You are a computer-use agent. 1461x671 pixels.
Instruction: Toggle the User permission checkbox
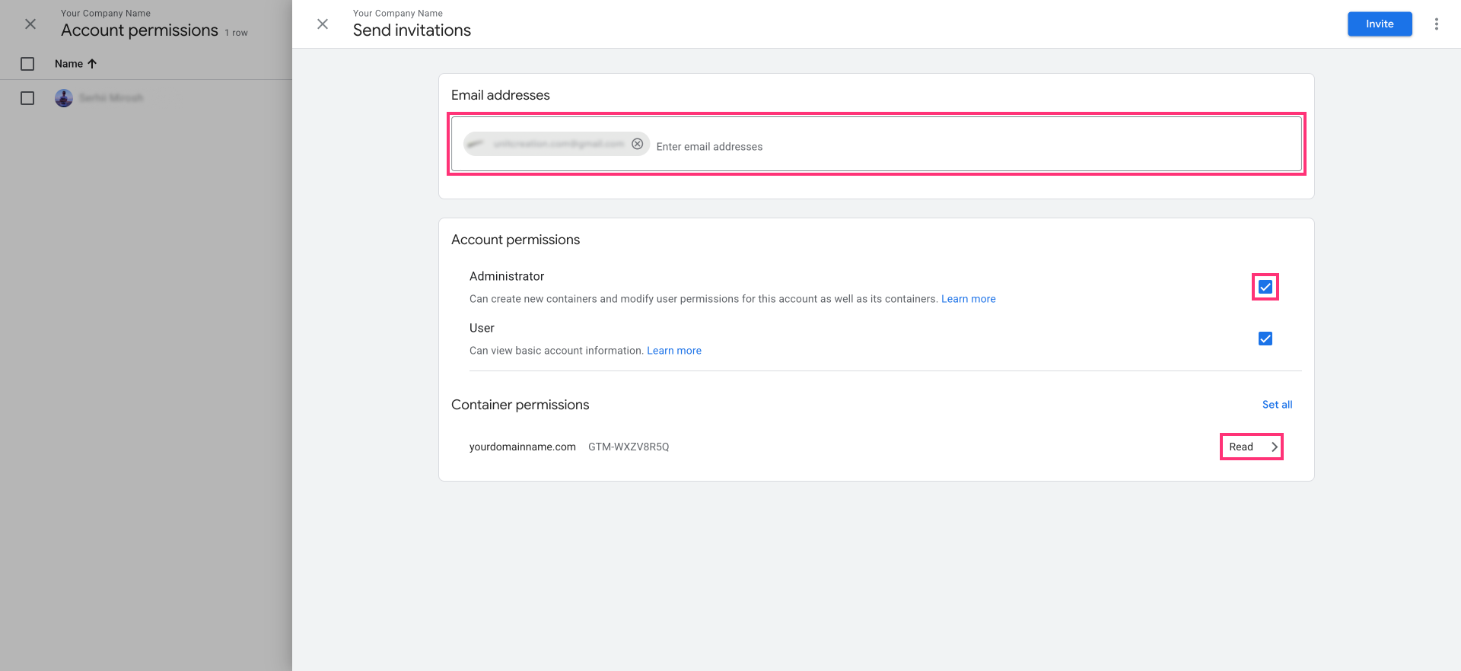[1265, 339]
